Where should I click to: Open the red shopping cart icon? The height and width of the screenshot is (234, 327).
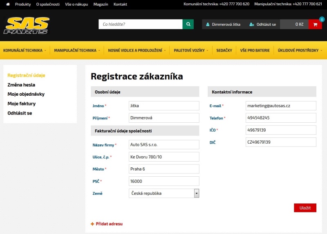click(x=315, y=25)
